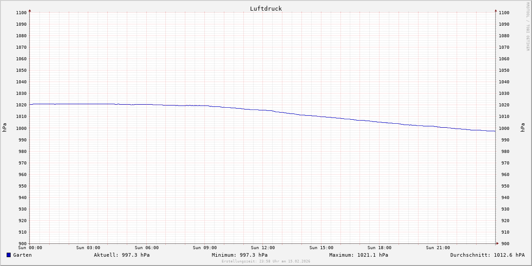The height and width of the screenshot is (266, 532).
Task: Click the Durchschnitt 1012.6 hPA readout
Action: [x=487, y=255]
